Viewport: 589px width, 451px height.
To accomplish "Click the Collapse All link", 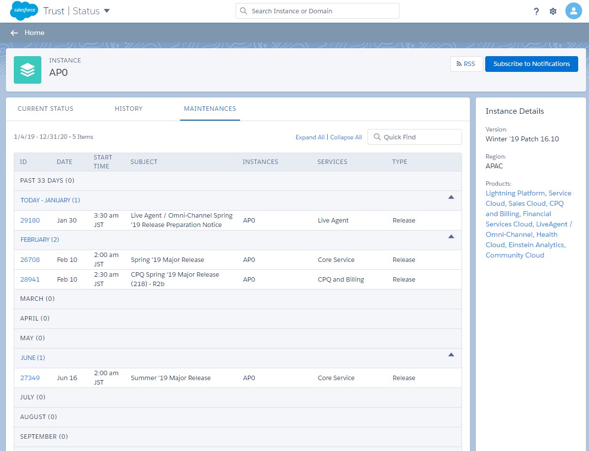I will 346,137.
